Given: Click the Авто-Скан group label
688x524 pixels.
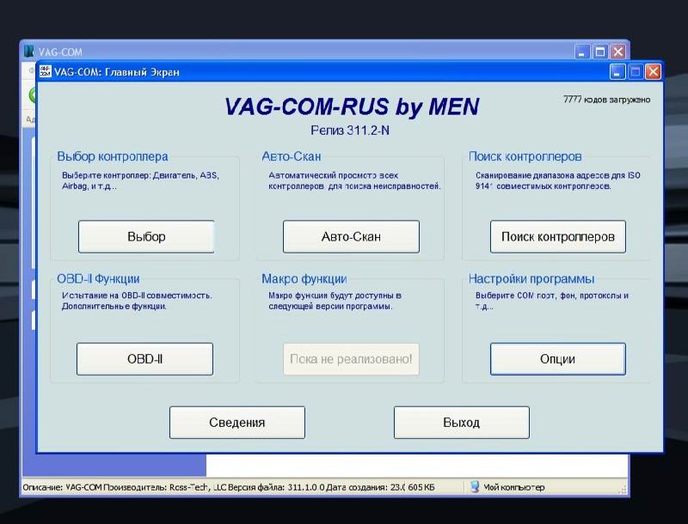Looking at the screenshot, I should click(291, 156).
